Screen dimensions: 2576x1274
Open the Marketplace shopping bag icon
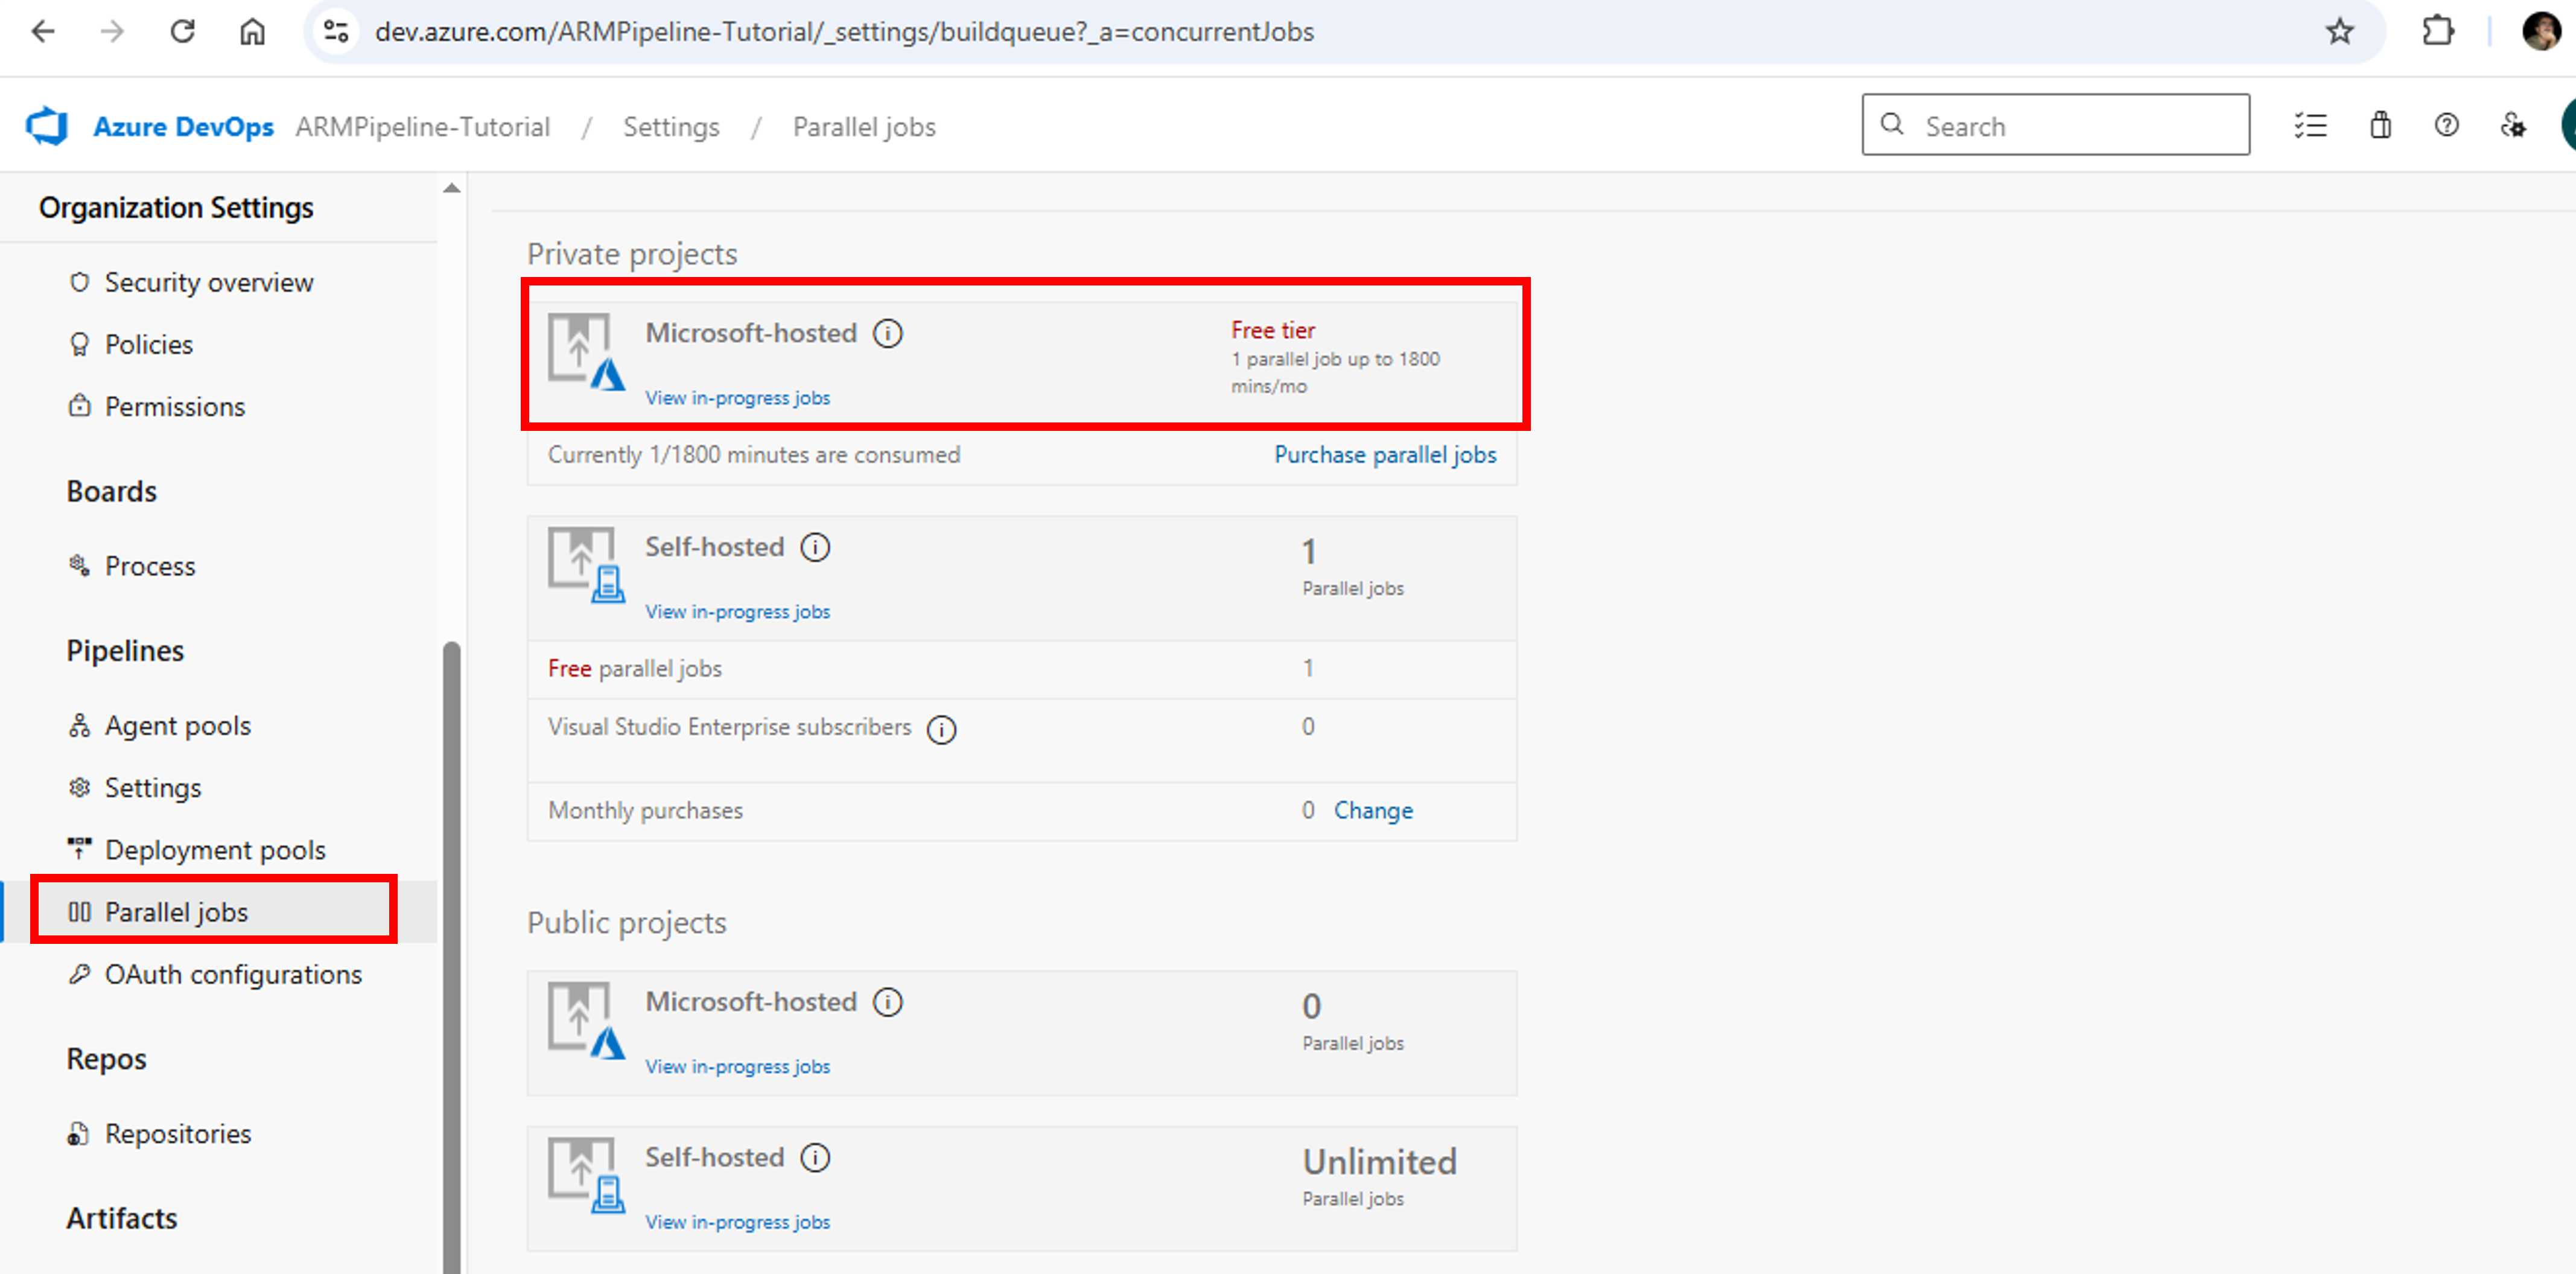coord(2380,125)
